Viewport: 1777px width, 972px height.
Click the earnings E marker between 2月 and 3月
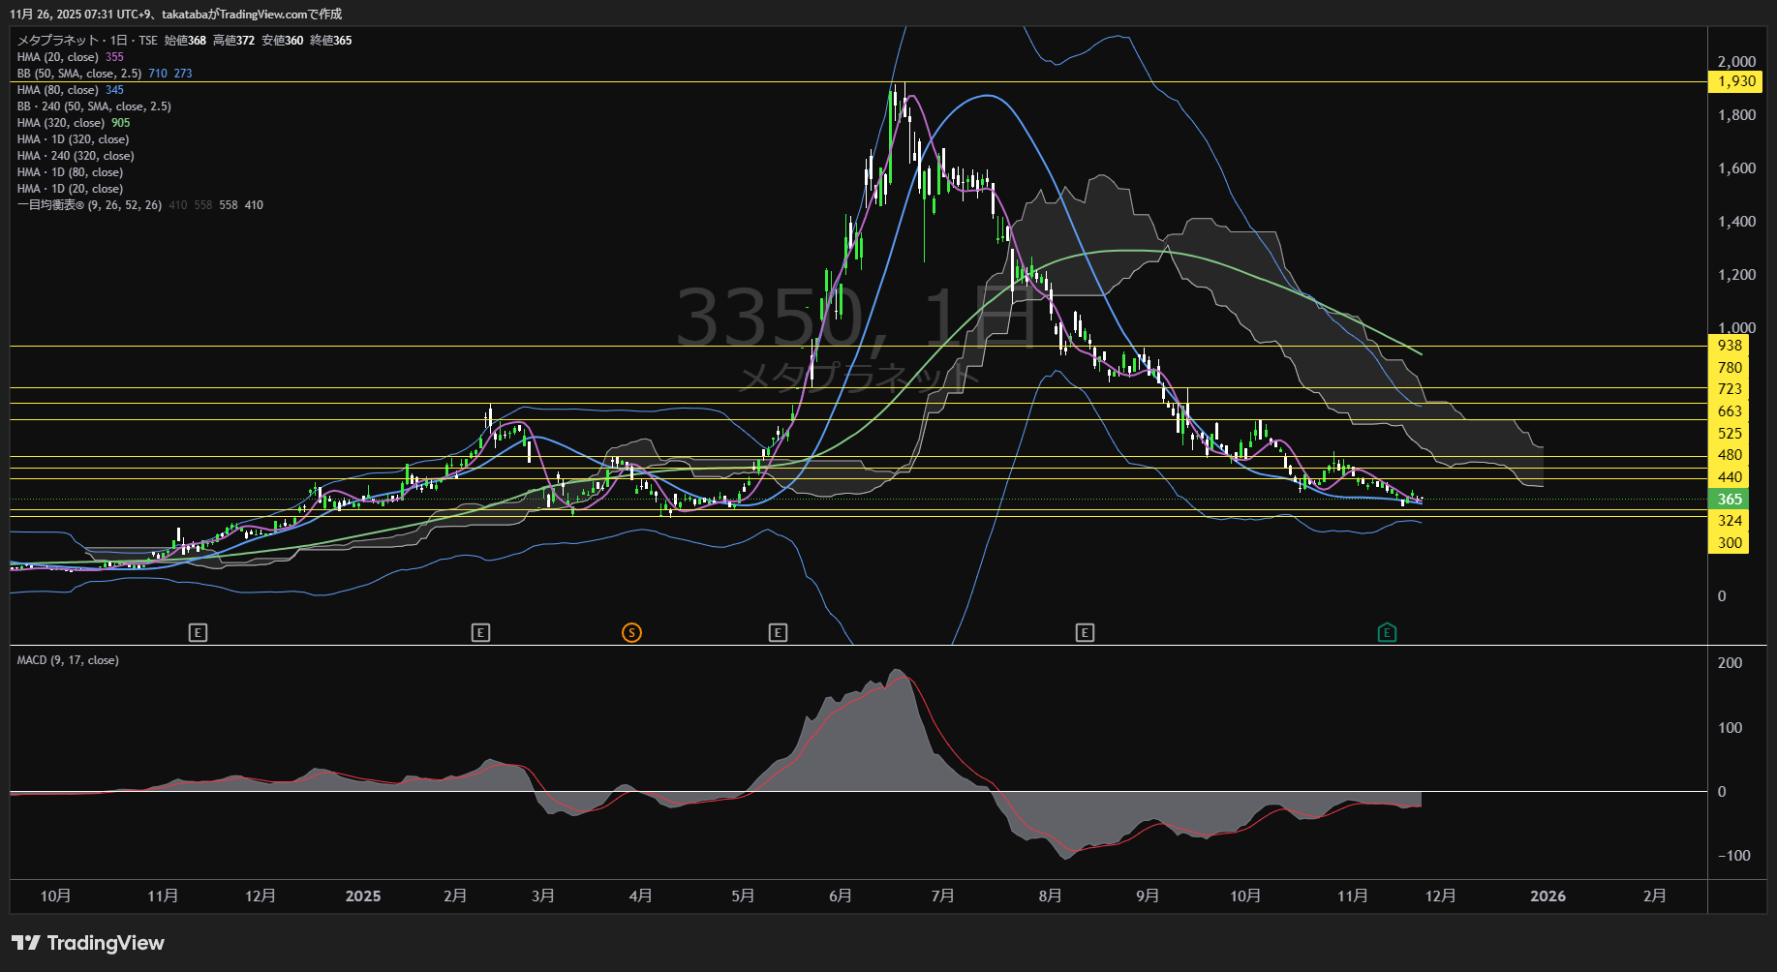click(480, 633)
